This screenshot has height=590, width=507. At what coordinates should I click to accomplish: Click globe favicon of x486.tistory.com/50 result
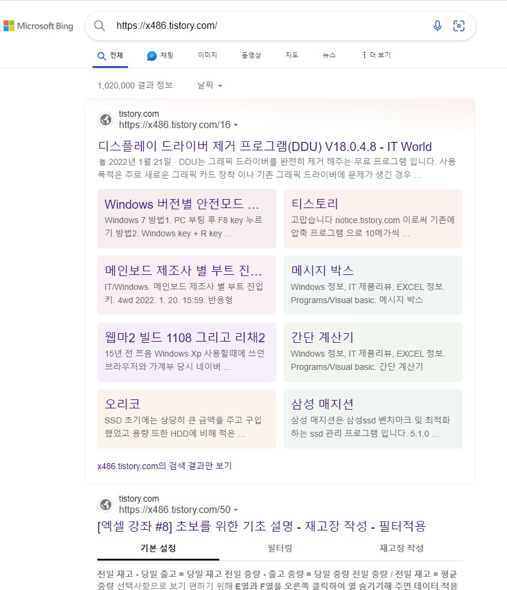coord(106,505)
